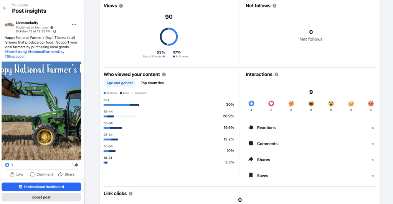Click the Love heart reaction icon
The height and width of the screenshot is (204, 393).
(271, 103)
